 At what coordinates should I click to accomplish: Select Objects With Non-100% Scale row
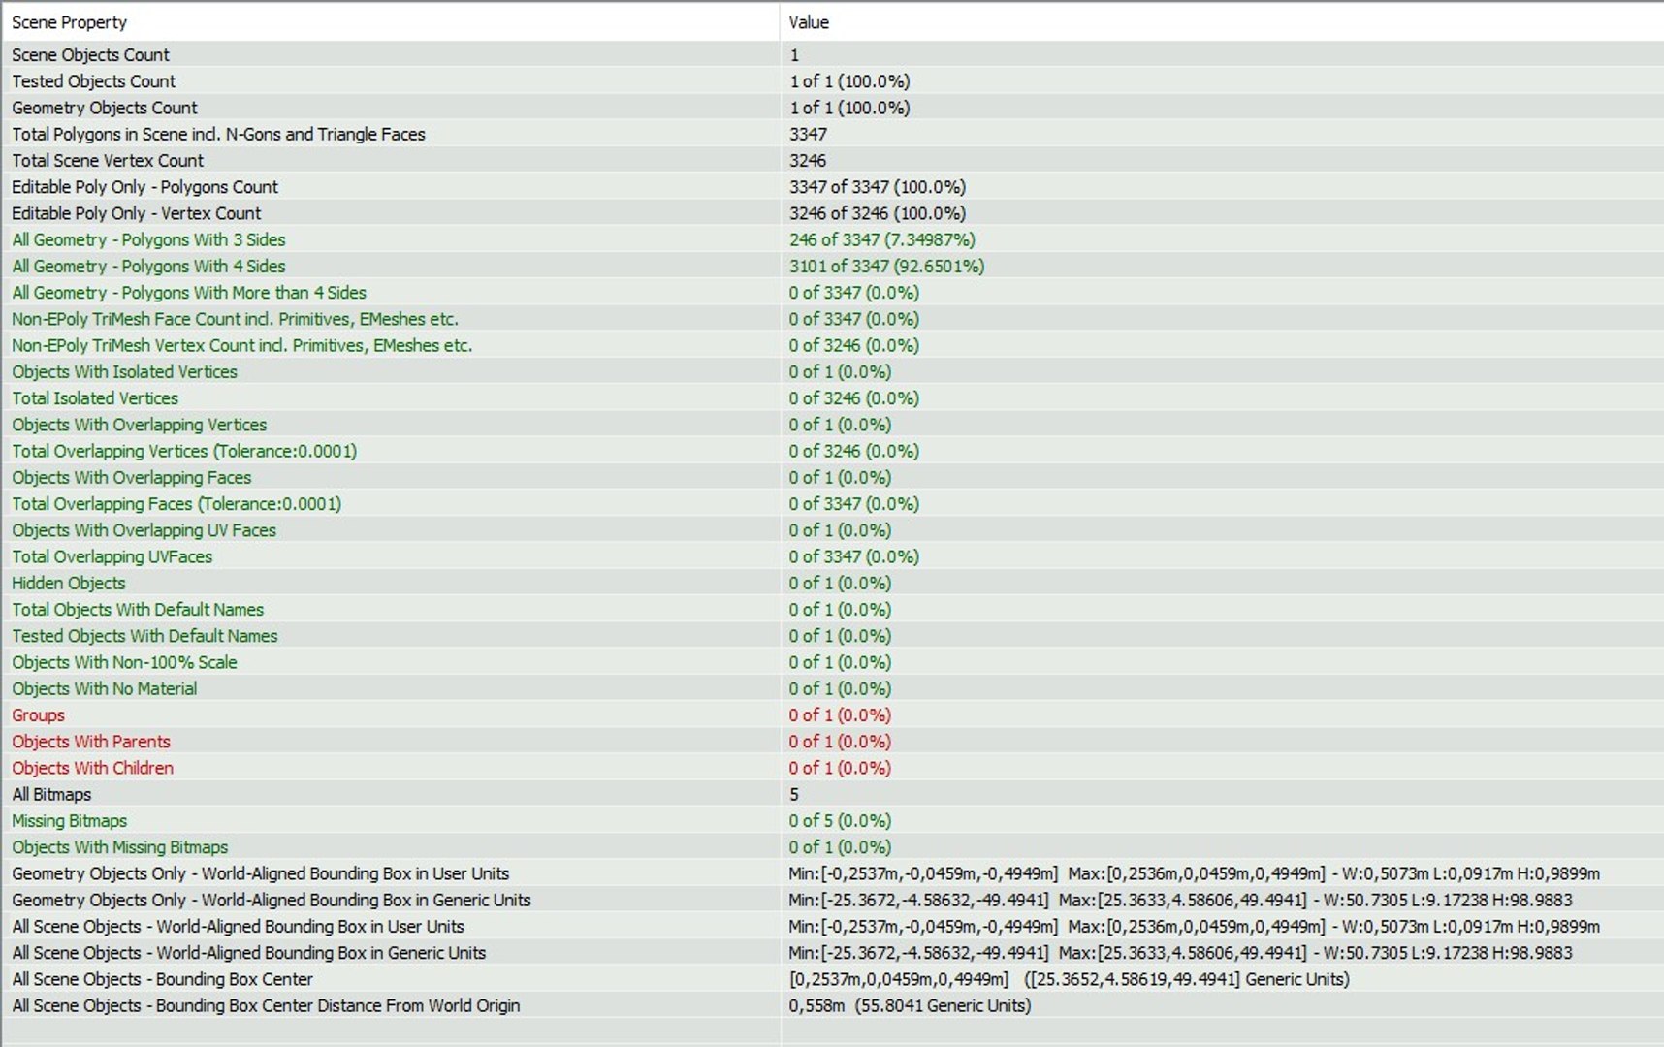[833, 662]
